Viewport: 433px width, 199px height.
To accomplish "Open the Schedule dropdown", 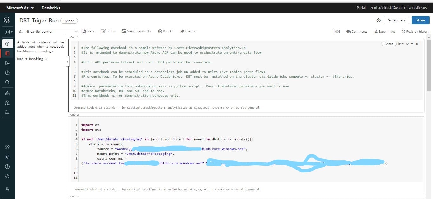I will click(x=396, y=20).
